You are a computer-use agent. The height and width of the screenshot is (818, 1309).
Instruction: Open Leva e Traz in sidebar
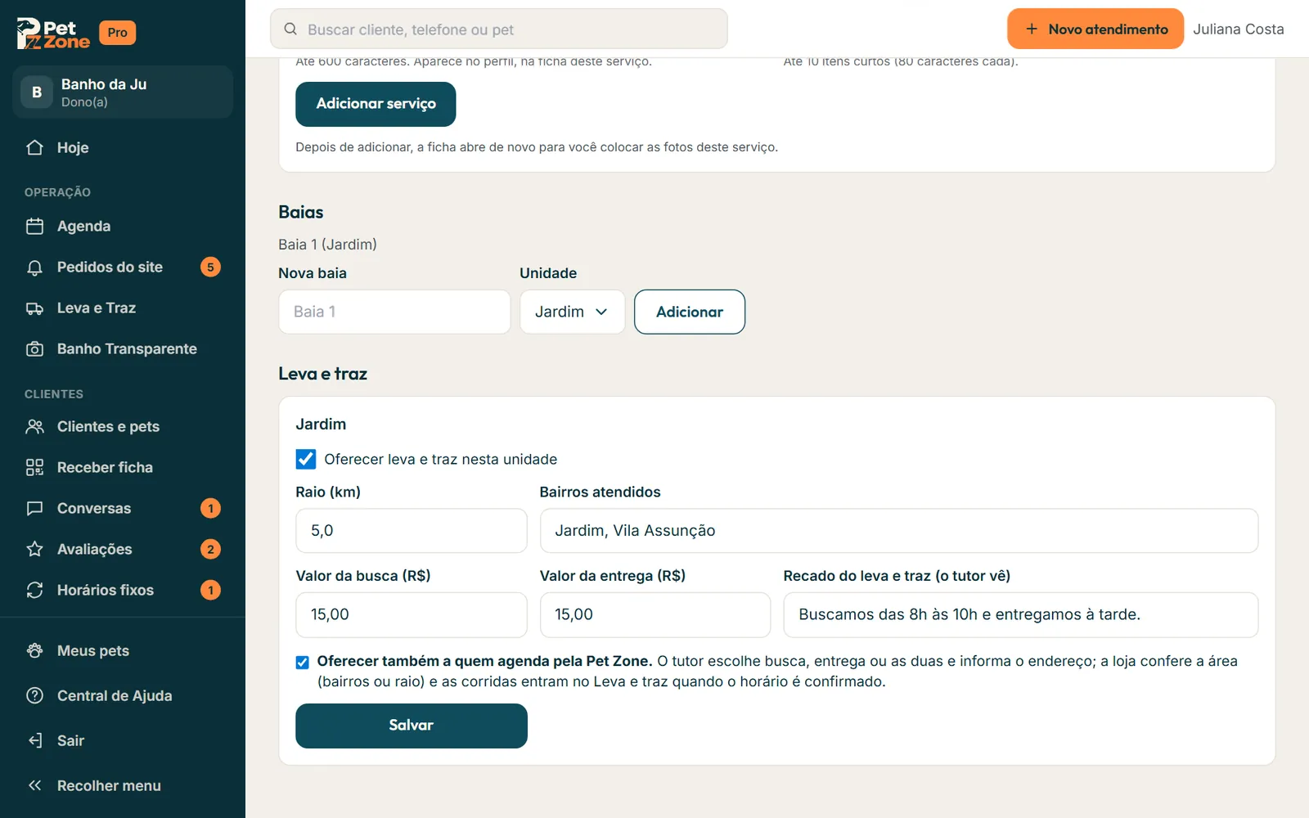(123, 308)
